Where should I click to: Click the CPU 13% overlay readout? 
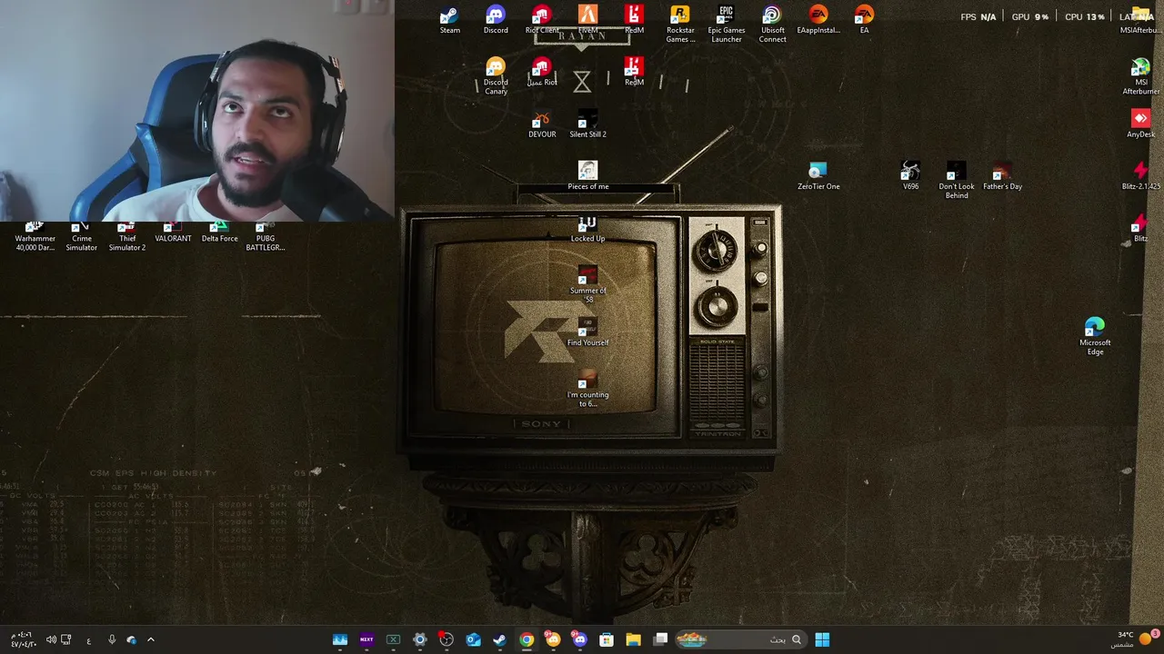(1084, 16)
